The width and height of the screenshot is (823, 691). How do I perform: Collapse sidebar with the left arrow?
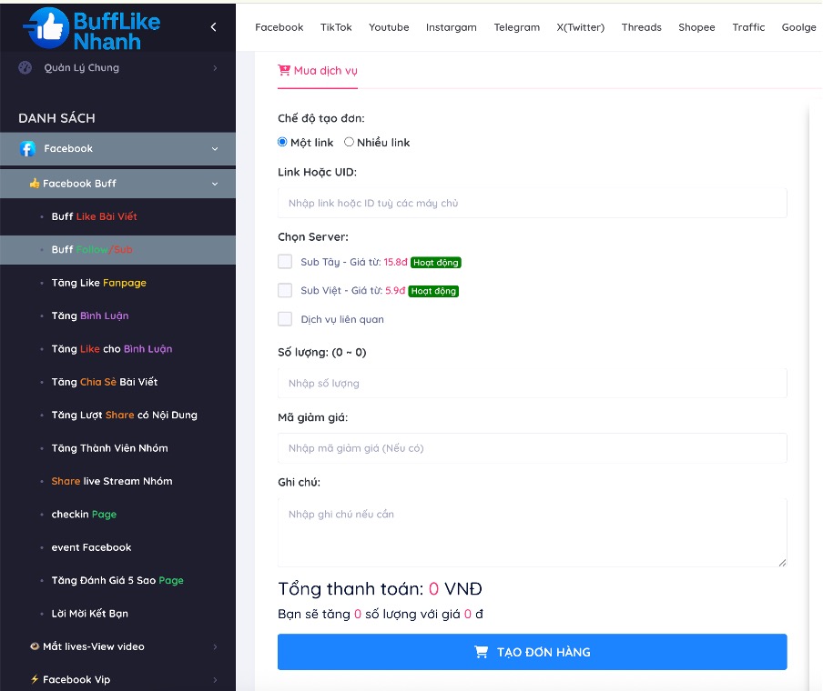click(213, 26)
